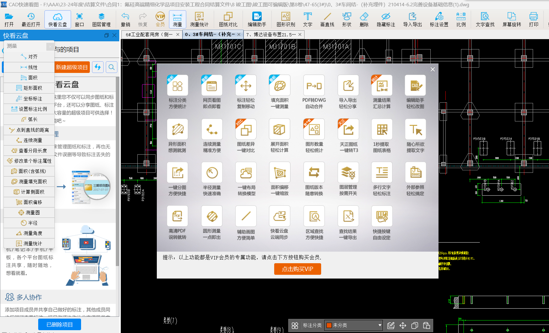Click the 图纸对比 drawing compare tool
This screenshot has height=333, width=549.
[228, 19]
